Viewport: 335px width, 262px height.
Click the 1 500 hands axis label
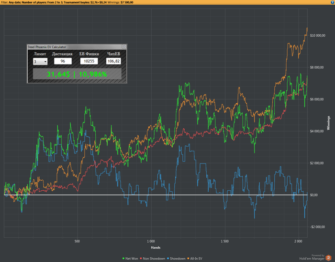(x=224, y=241)
